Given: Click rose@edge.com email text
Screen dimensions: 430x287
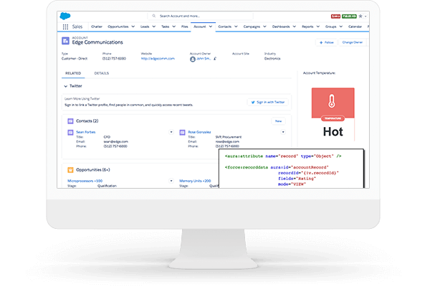Looking at the screenshot, I should pyautogui.click(x=227, y=142).
